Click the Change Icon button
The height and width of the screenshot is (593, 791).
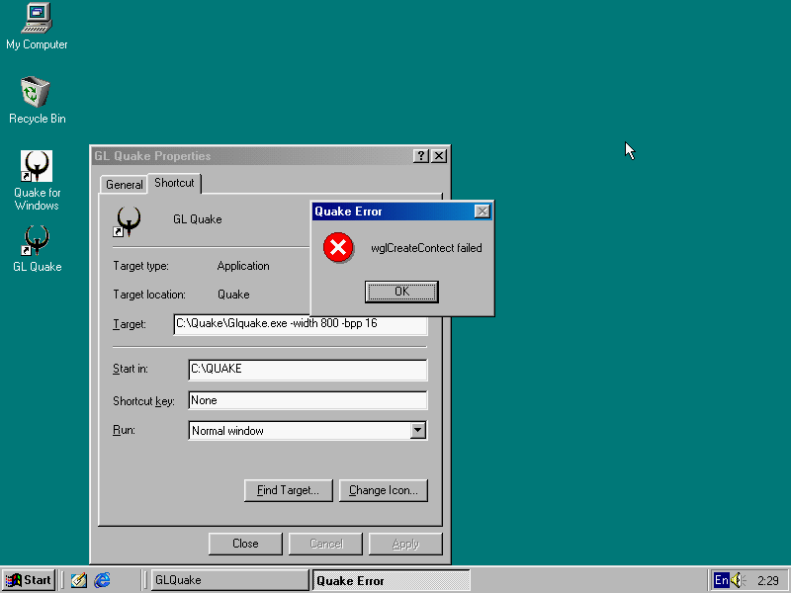coord(384,490)
